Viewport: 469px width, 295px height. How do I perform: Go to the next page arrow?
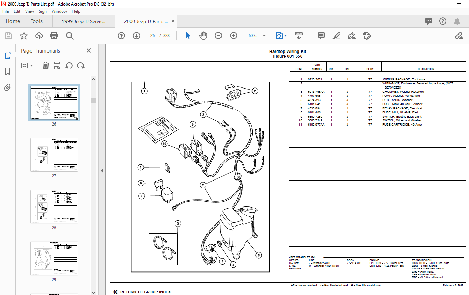point(137,36)
